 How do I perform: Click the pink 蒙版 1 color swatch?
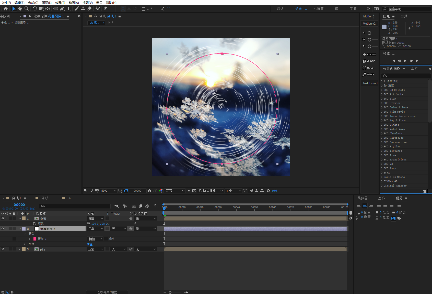[35, 239]
